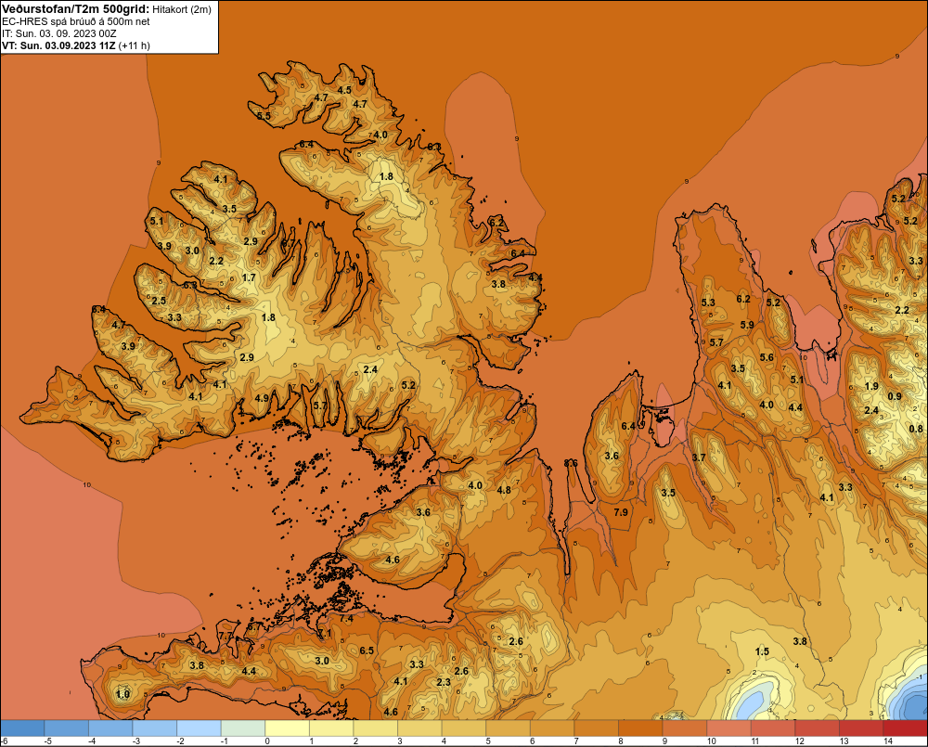Click the 7.4 temperature value on the map
This screenshot has width=928, height=747.
346,618
